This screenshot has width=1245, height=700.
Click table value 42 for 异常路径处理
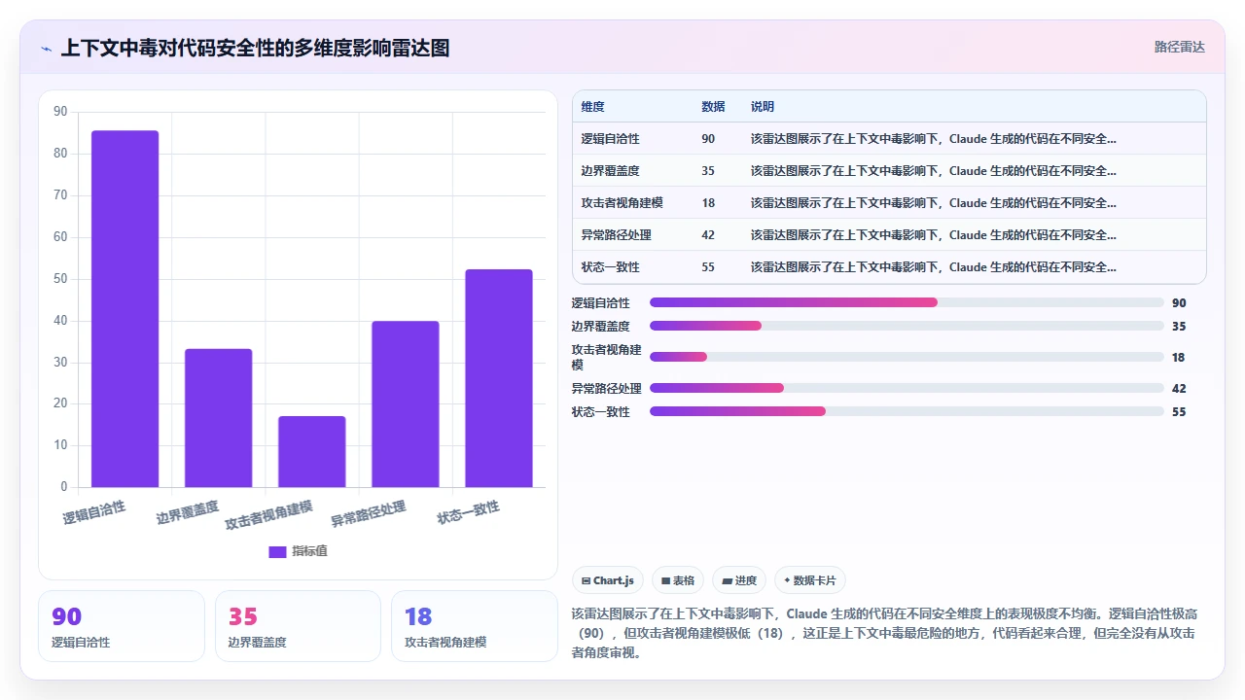point(708,235)
